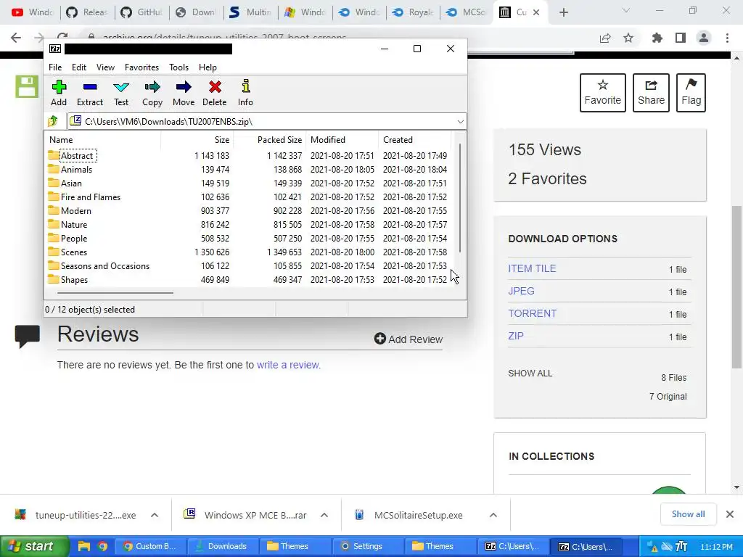The width and height of the screenshot is (743, 557).
Task: Sort by Packed Size column
Action: [270, 140]
